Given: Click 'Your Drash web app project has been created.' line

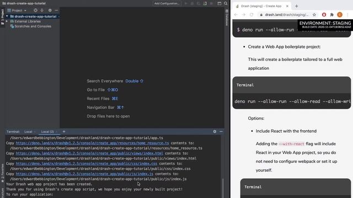Looking at the screenshot, I should pos(49,184).
